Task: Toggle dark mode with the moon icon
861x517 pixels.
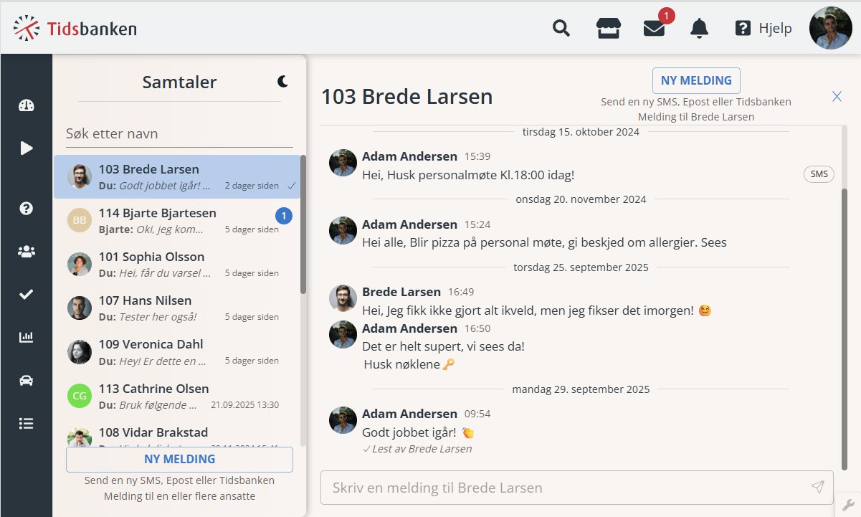Action: pyautogui.click(x=283, y=82)
